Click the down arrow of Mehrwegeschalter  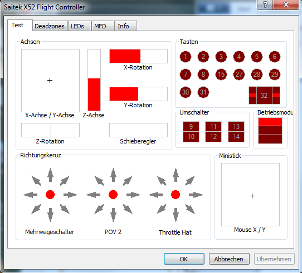point(51,215)
